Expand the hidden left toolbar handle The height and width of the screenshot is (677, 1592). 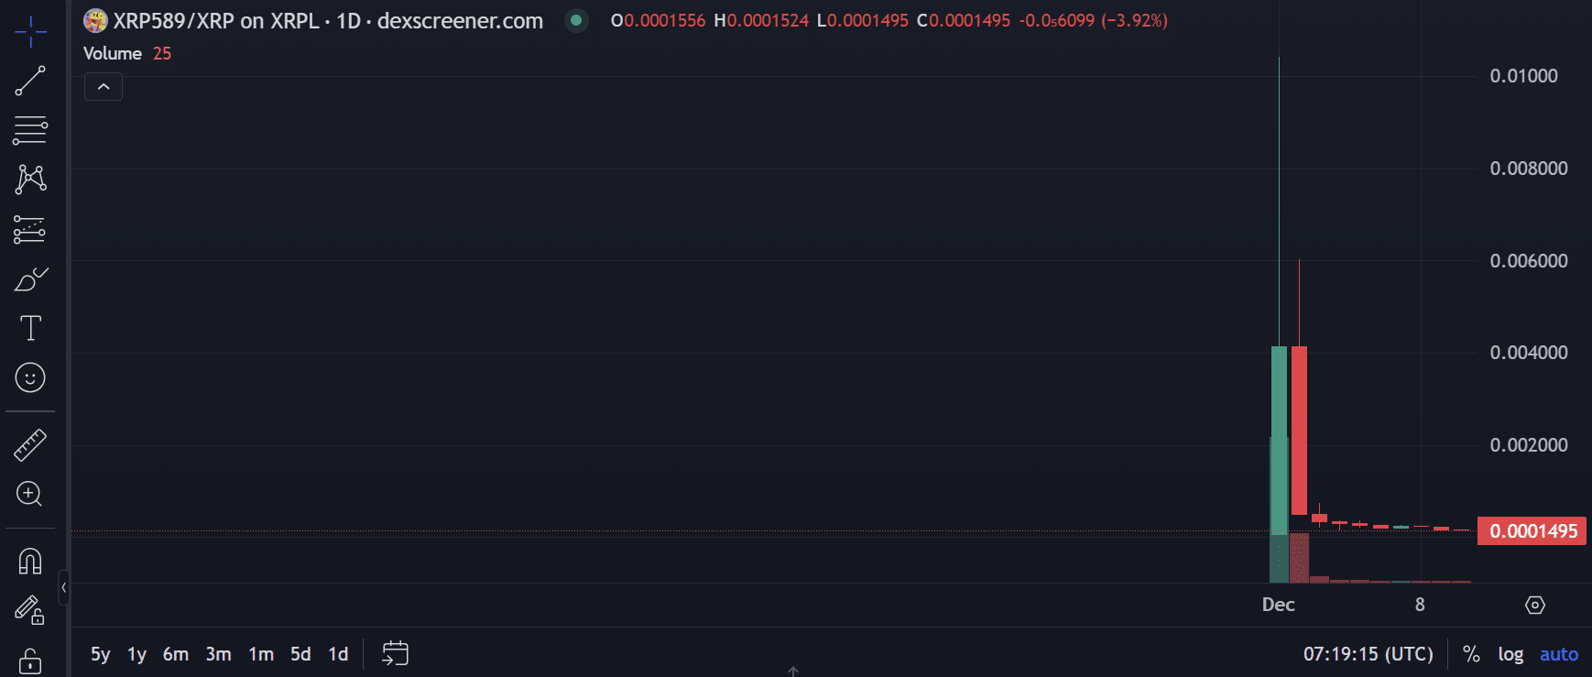[x=63, y=587]
